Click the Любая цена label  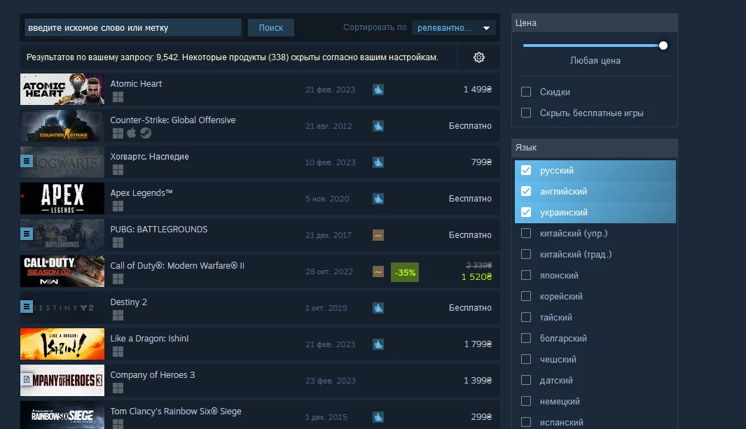pos(595,61)
